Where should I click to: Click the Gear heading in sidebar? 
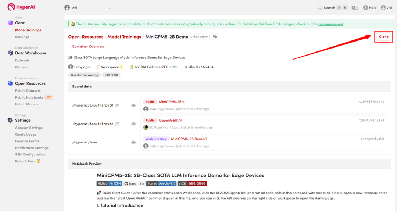point(20,23)
